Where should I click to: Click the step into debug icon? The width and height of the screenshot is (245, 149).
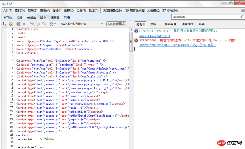point(32,24)
